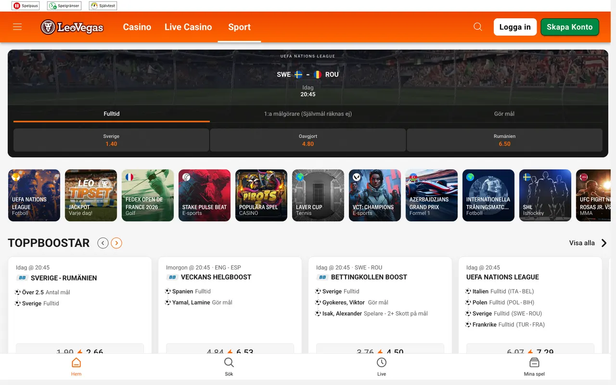Expand Visa alla chevron
616x385 pixels.
click(x=604, y=243)
